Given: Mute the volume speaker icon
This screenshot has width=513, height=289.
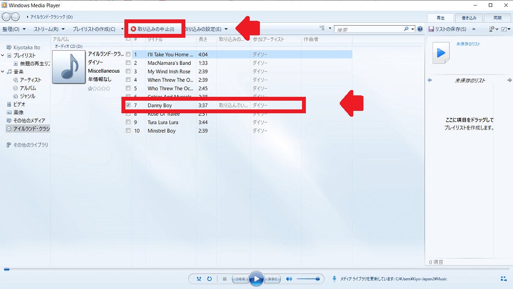Looking at the screenshot, I should coord(288,279).
